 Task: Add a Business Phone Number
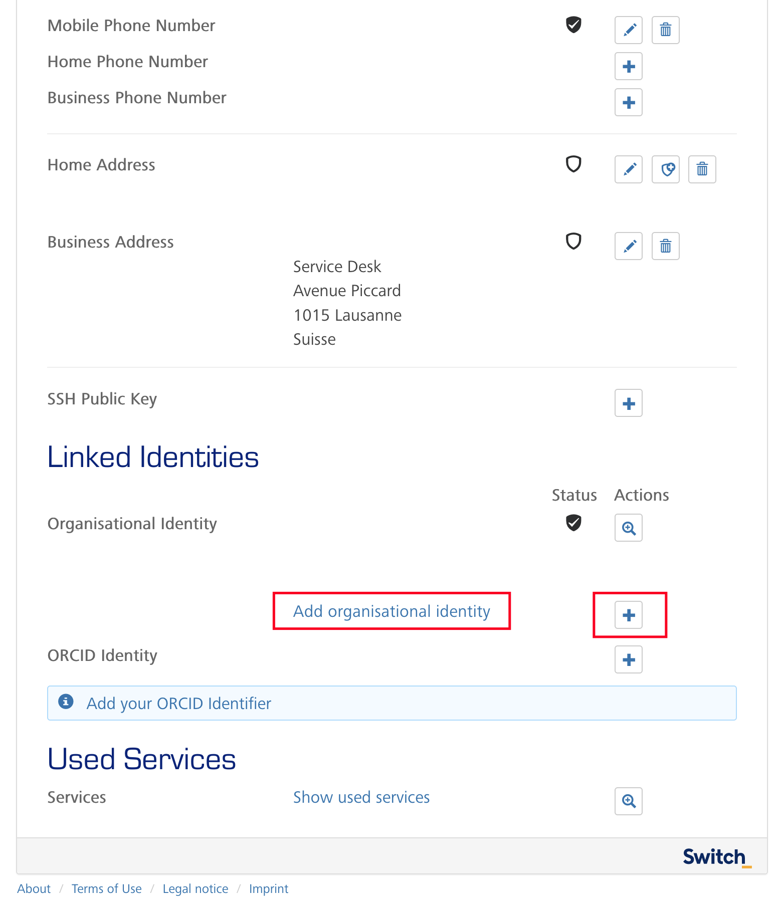[629, 102]
